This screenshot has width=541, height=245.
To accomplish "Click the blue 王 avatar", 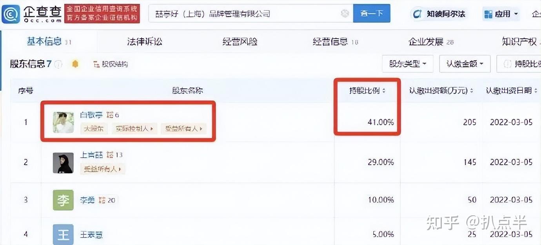I will tap(63, 234).
